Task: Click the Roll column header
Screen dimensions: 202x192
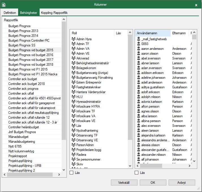Action: [92, 33]
